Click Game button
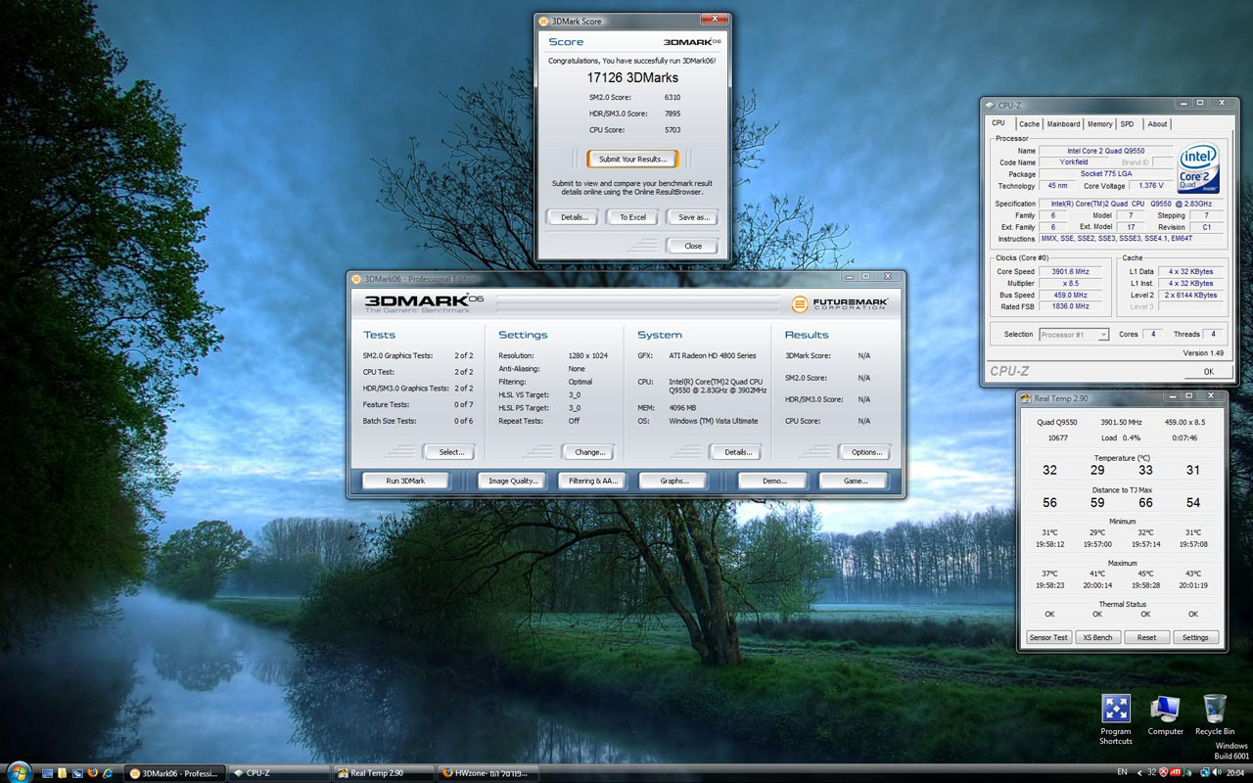The height and width of the screenshot is (783, 1253). (x=855, y=481)
